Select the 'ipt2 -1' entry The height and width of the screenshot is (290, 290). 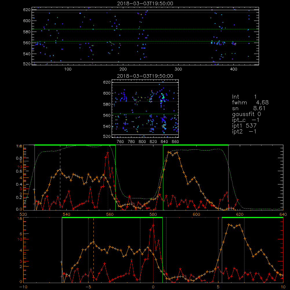[244, 132]
